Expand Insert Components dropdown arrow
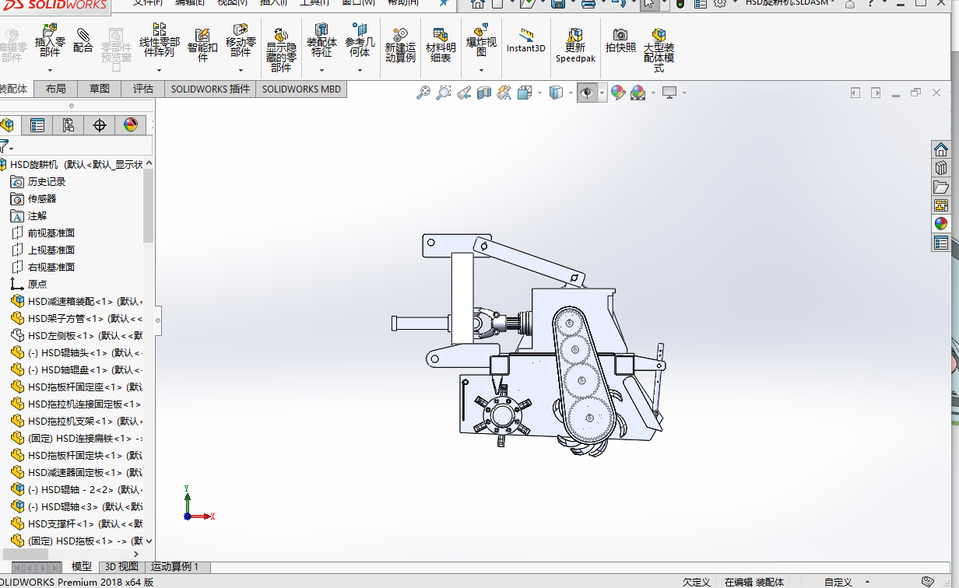959x588 pixels. (x=50, y=70)
